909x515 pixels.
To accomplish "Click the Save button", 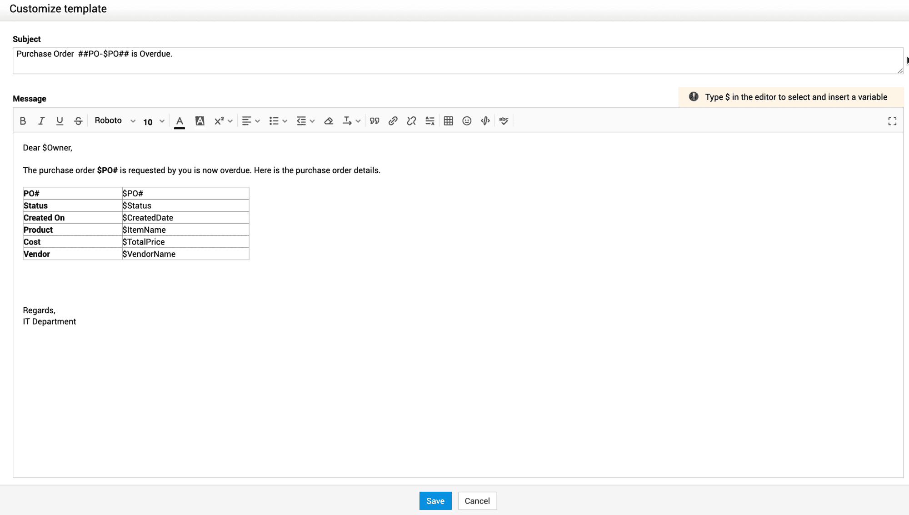I will [x=435, y=501].
